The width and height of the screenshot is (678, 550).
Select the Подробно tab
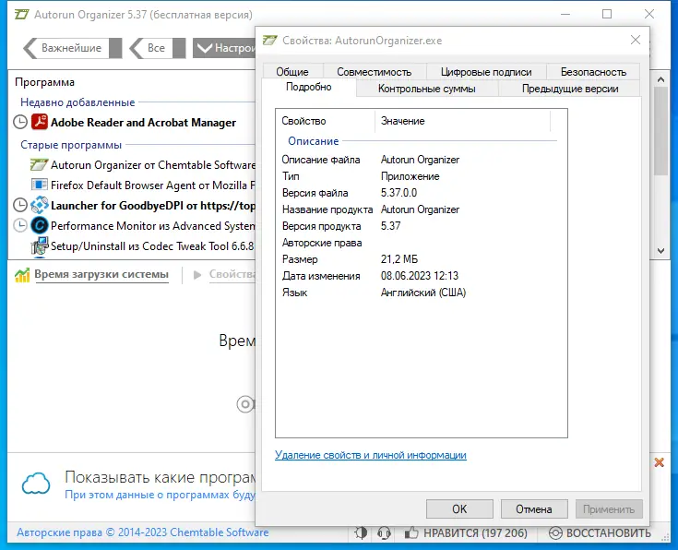click(x=309, y=87)
